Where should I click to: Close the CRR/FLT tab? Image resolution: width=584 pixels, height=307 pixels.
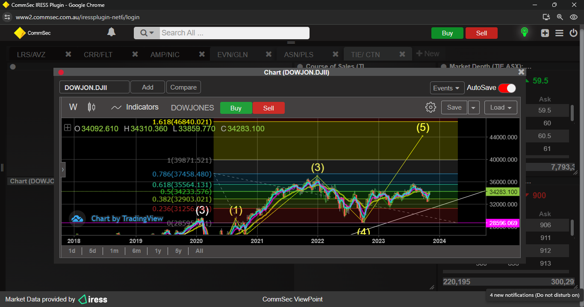coord(135,54)
